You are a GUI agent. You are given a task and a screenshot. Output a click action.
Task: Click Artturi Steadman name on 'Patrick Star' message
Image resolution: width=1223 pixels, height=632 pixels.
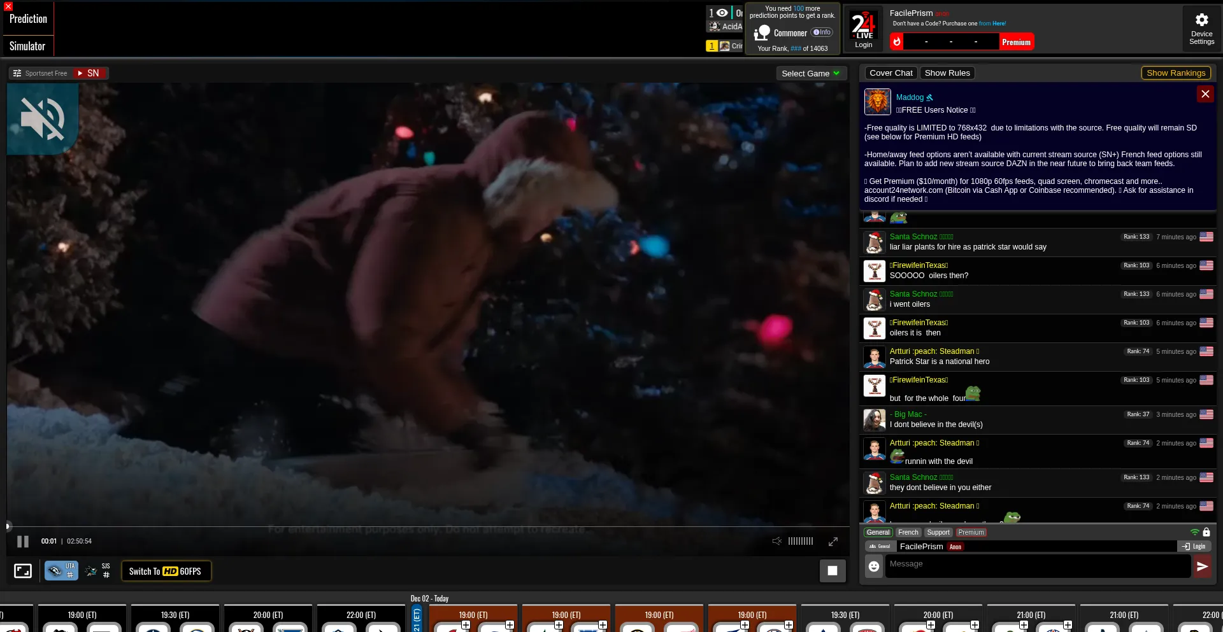pyautogui.click(x=932, y=351)
